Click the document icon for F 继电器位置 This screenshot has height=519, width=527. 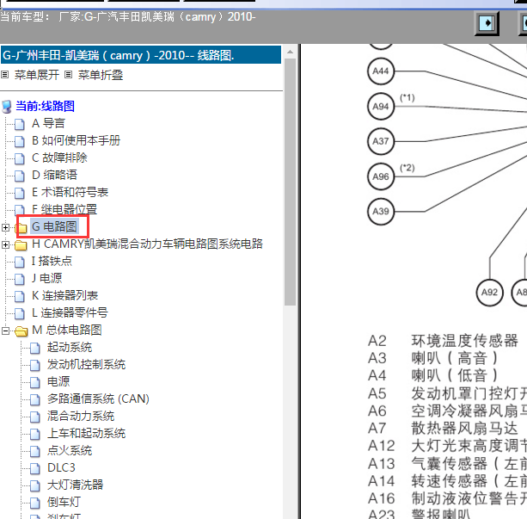click(x=20, y=210)
